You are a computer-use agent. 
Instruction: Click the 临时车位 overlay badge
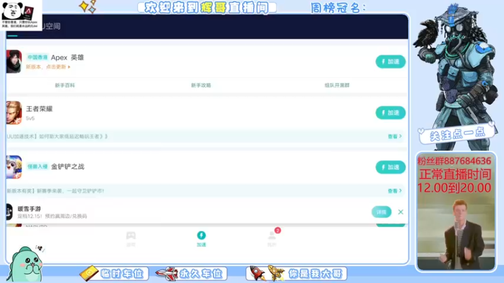(114, 274)
